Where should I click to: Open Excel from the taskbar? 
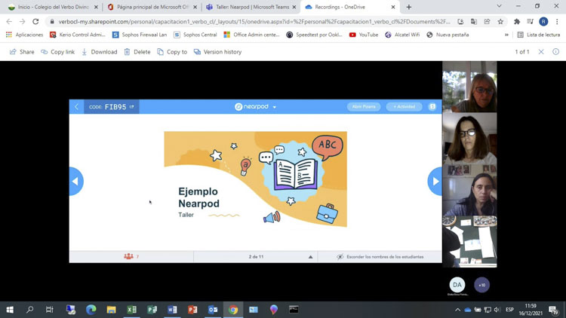coord(132,310)
